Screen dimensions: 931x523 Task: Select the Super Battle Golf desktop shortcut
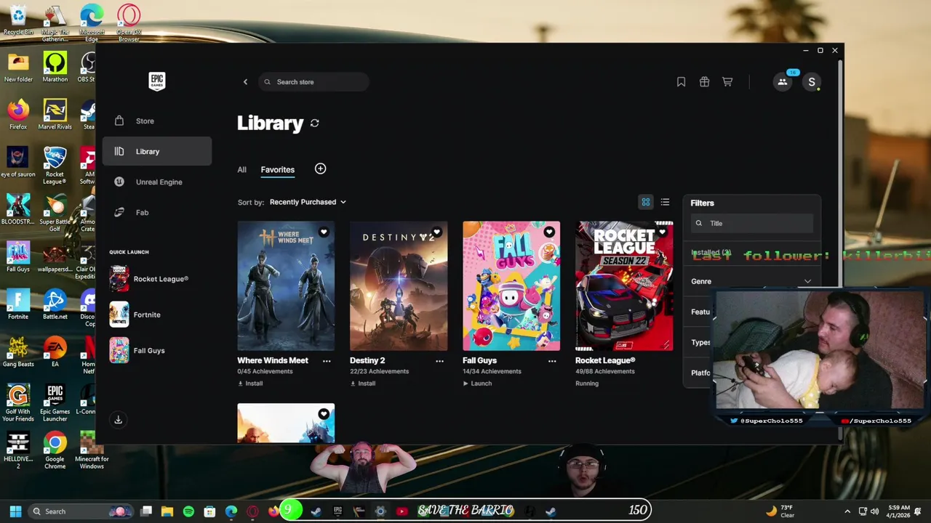point(55,214)
